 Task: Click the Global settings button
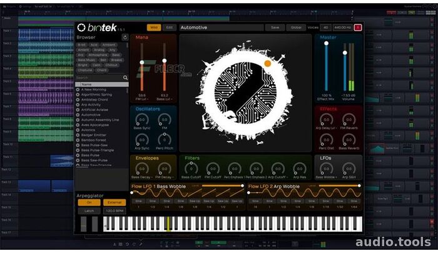tap(297, 27)
